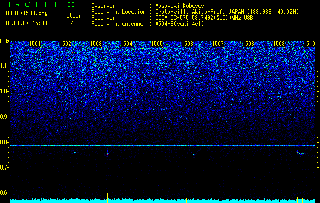
Task: Click the bright red meteor echo near 1503
Action: click(x=108, y=154)
